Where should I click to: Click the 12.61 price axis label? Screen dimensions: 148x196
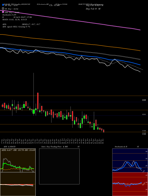pos(144,114)
